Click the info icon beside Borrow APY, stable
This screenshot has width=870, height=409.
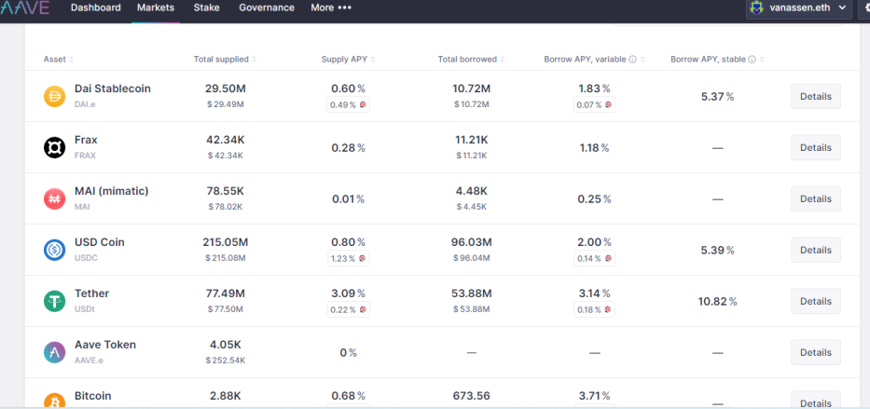753,60
